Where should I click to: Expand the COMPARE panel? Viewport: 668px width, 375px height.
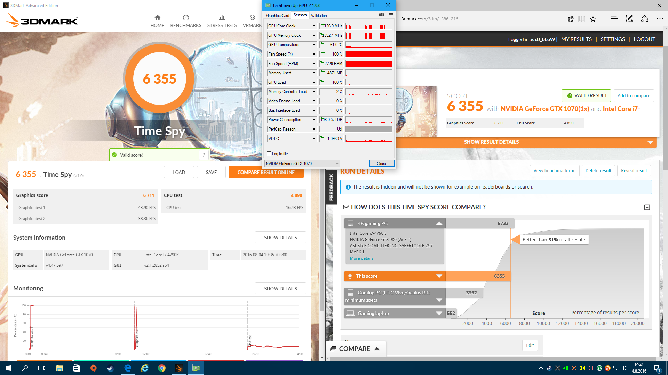point(356,349)
